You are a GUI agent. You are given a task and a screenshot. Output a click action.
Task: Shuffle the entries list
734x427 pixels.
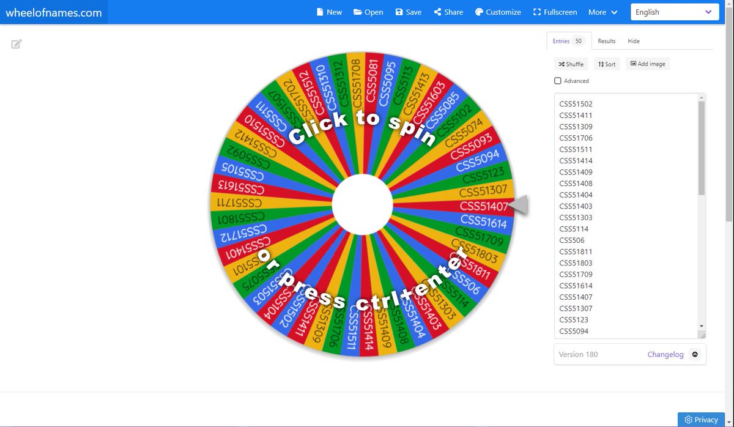point(571,64)
